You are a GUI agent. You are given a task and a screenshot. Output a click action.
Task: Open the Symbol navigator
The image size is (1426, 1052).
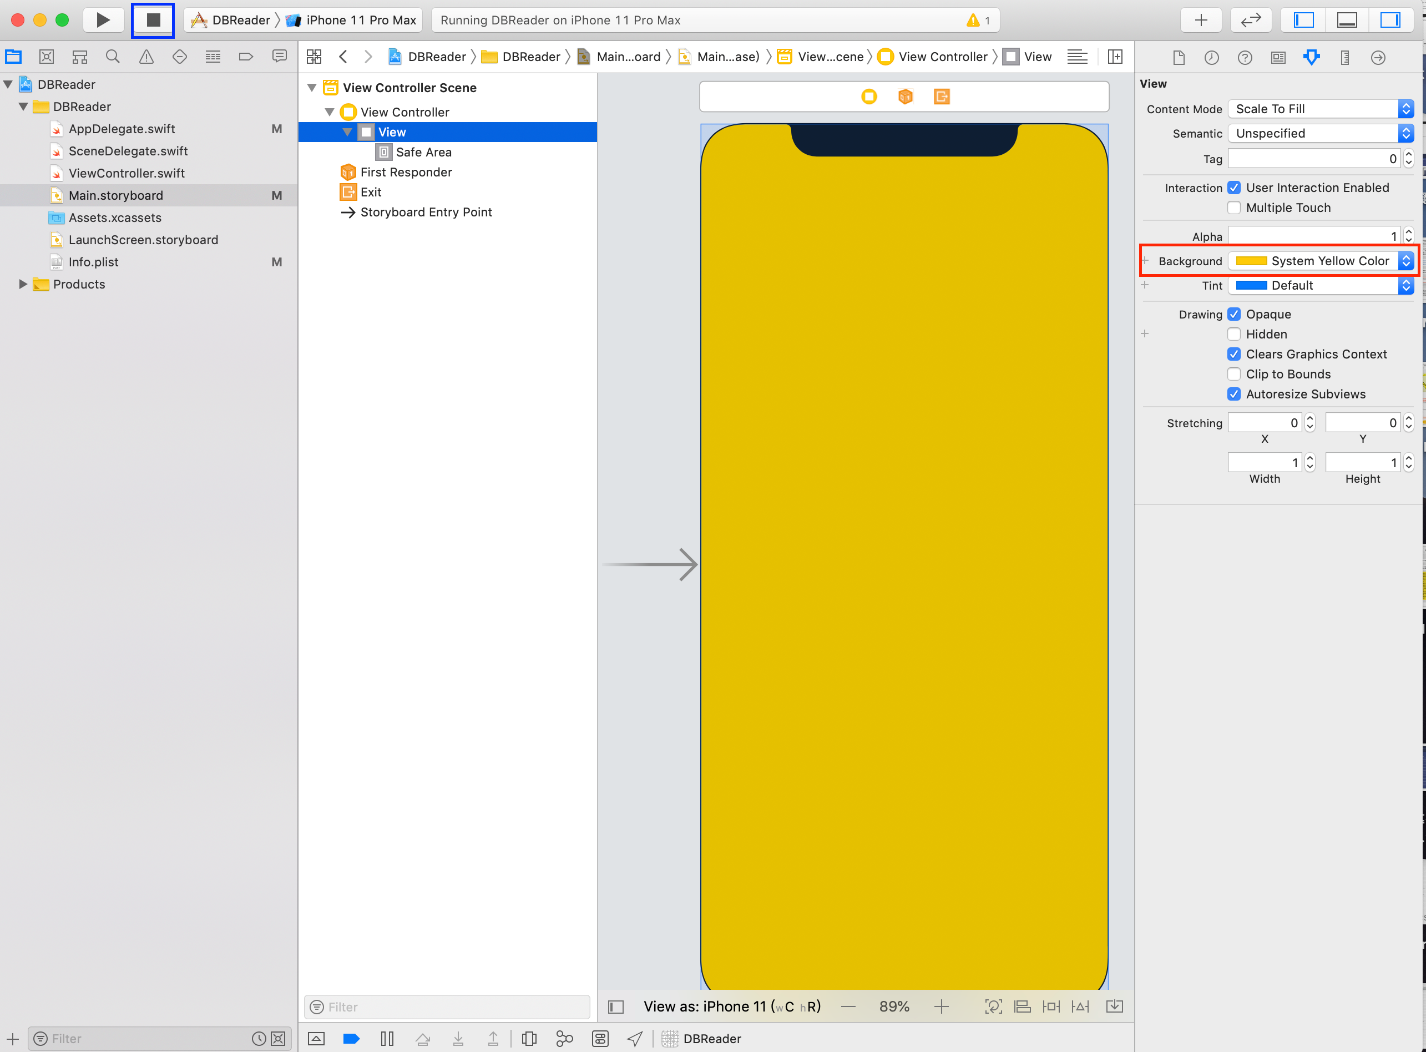[79, 57]
